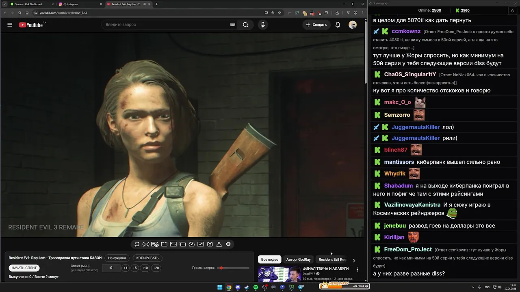The height and width of the screenshot is (292, 520).
Task: Add twenty minutes with the +20 button
Action: [x=156, y=268]
